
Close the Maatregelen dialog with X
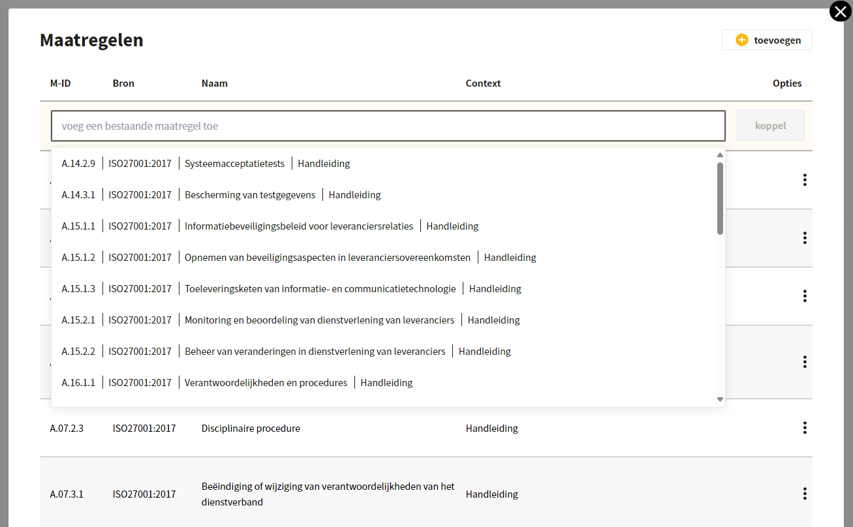pos(841,12)
